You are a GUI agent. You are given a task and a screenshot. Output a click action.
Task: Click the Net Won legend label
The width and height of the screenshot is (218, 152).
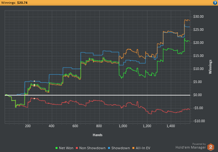66,148
